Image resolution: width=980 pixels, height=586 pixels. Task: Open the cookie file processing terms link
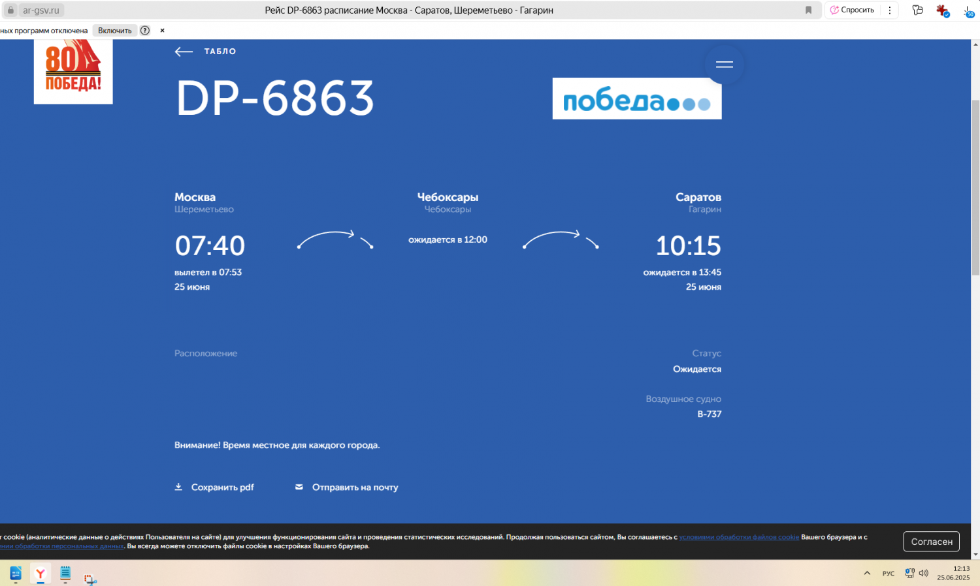pos(739,537)
